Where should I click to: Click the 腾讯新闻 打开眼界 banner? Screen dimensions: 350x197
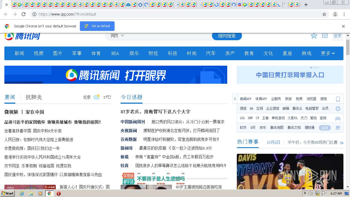116,75
